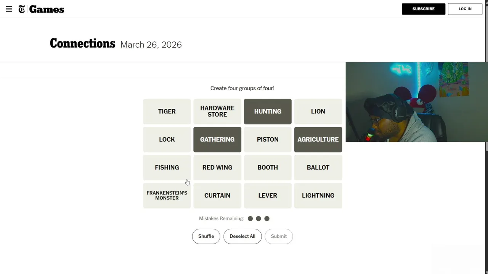Select the HARDWARE STORE tile
Image resolution: width=488 pixels, height=274 pixels.
point(217,112)
